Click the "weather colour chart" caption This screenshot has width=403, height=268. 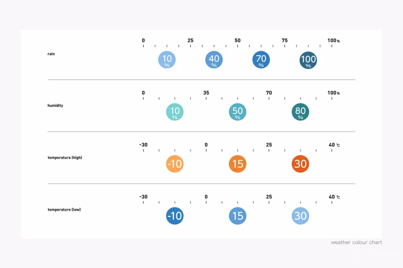point(356,243)
